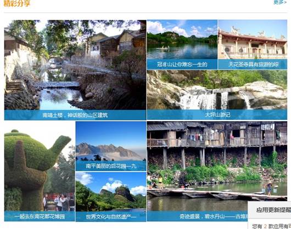The height and width of the screenshot is (229, 291).
Task: Open the 更多 link at top right
Action: 280,2
